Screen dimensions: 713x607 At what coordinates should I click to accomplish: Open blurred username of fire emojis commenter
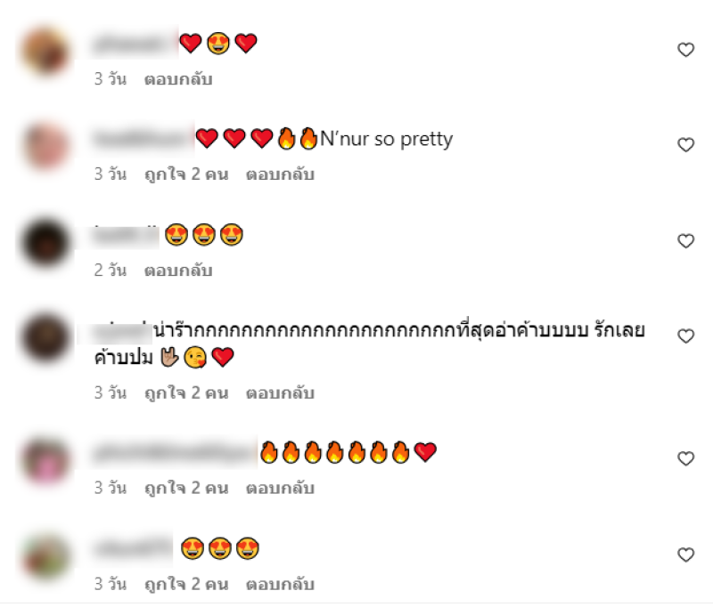point(175,452)
